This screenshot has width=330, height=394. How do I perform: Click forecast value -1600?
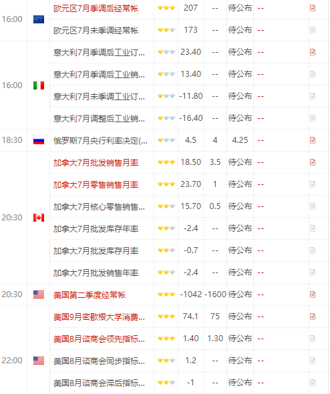pos(215,294)
